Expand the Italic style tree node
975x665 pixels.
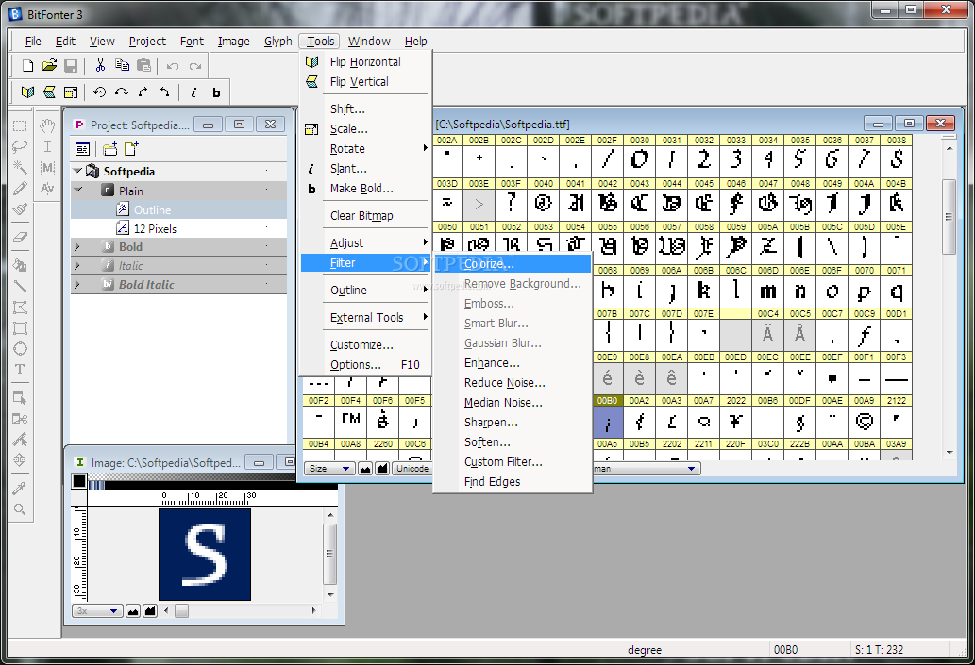click(77, 265)
